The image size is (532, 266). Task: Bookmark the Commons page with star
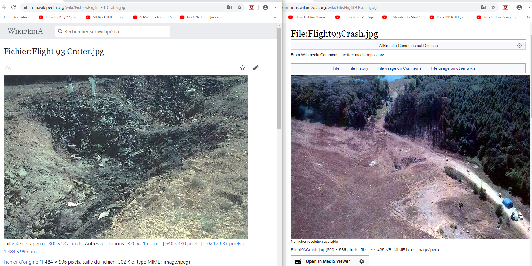(x=493, y=7)
